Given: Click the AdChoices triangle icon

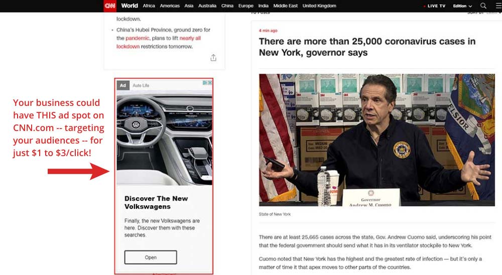Looking at the screenshot, I should [205, 83].
